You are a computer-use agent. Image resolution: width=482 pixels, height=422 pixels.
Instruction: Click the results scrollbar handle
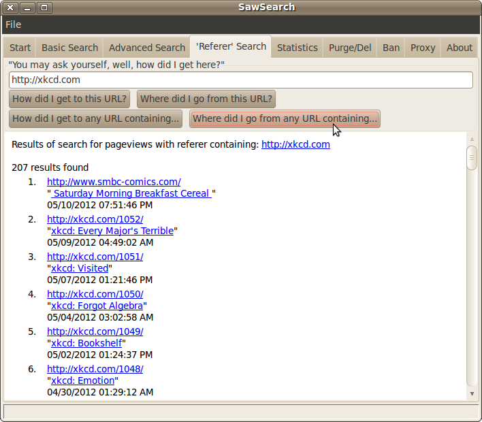[x=472, y=158]
